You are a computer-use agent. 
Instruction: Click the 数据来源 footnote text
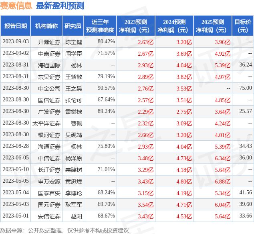click(x=65, y=230)
